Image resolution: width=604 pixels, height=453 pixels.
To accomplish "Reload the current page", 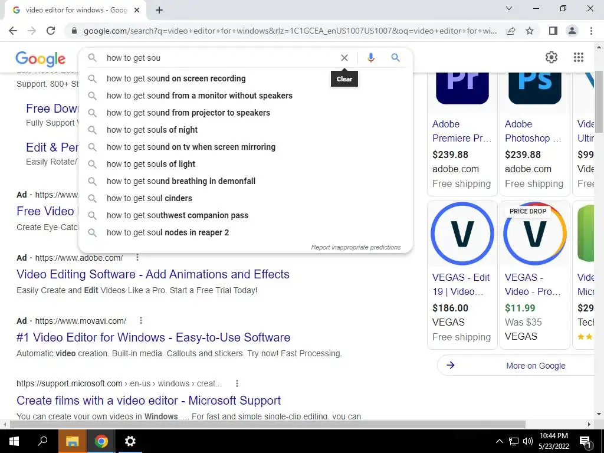I will 51,31.
